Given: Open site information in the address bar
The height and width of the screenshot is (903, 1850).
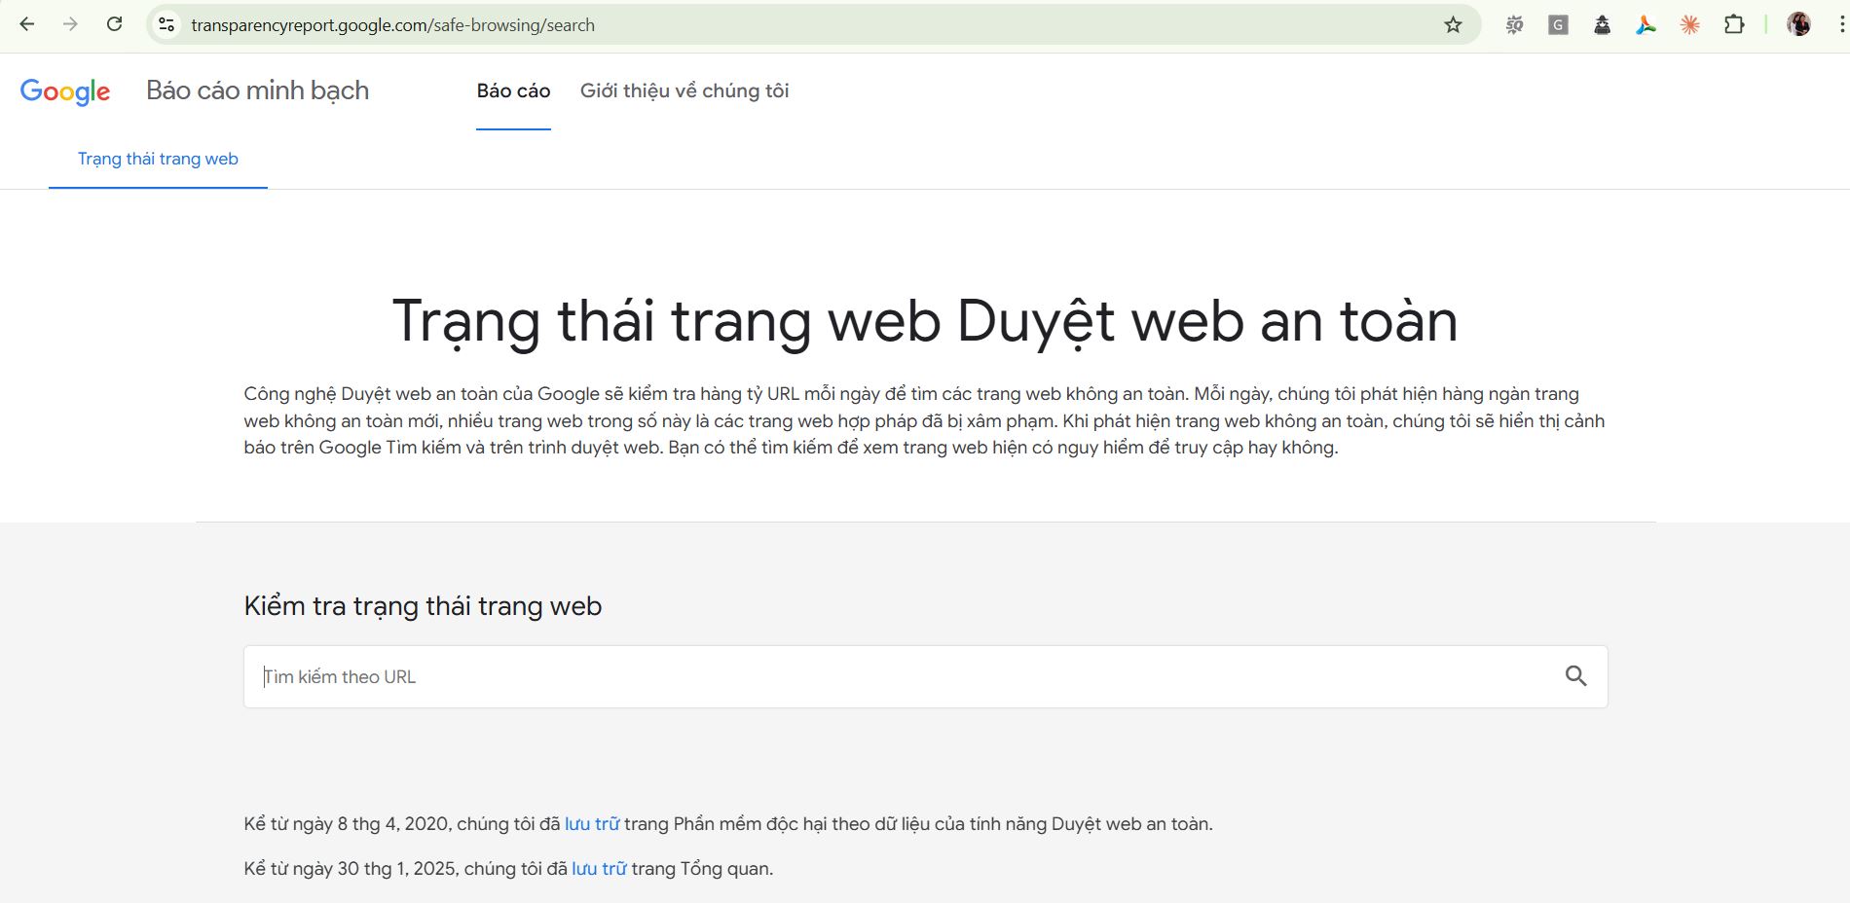Looking at the screenshot, I should [164, 24].
